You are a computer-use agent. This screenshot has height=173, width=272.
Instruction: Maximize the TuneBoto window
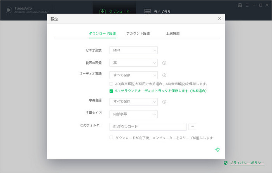tap(261, 5)
